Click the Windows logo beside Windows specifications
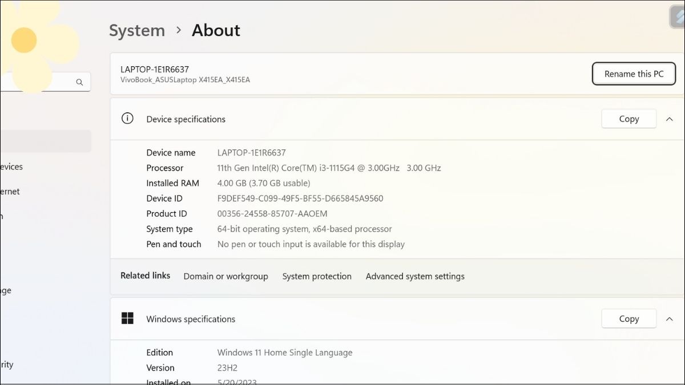Image resolution: width=685 pixels, height=385 pixels. pyautogui.click(x=127, y=318)
